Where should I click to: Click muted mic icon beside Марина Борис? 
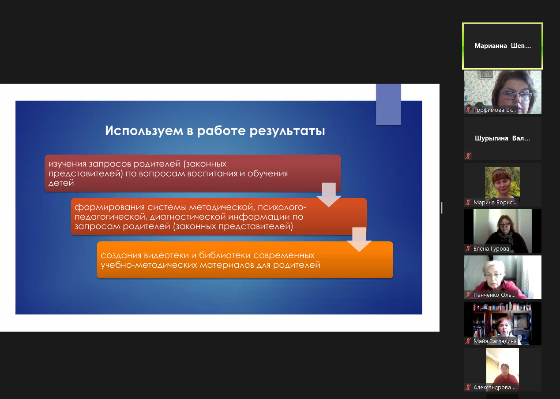pos(468,203)
